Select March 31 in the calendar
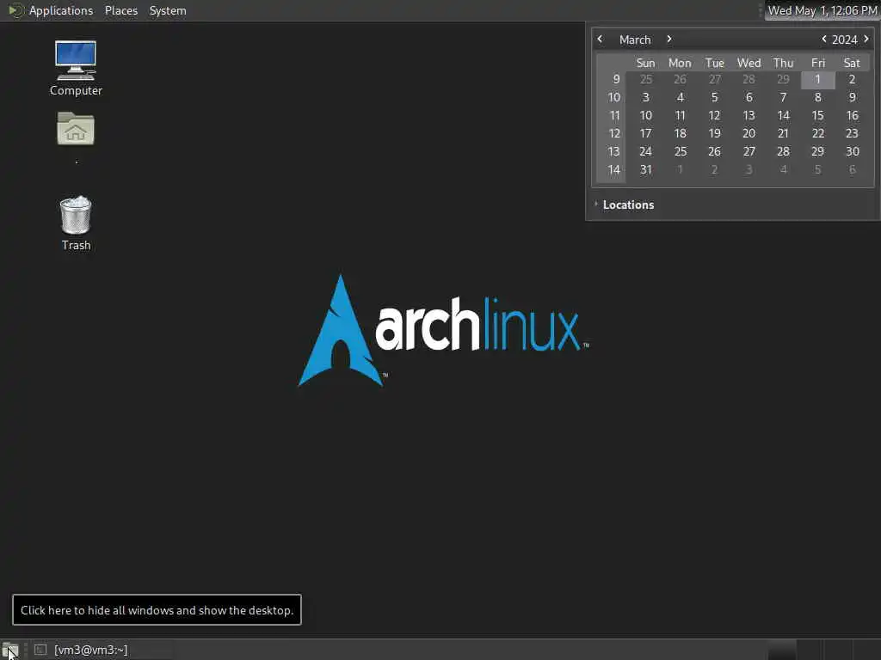The image size is (881, 660). click(x=645, y=169)
